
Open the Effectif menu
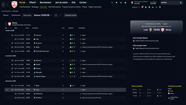(34, 2)
